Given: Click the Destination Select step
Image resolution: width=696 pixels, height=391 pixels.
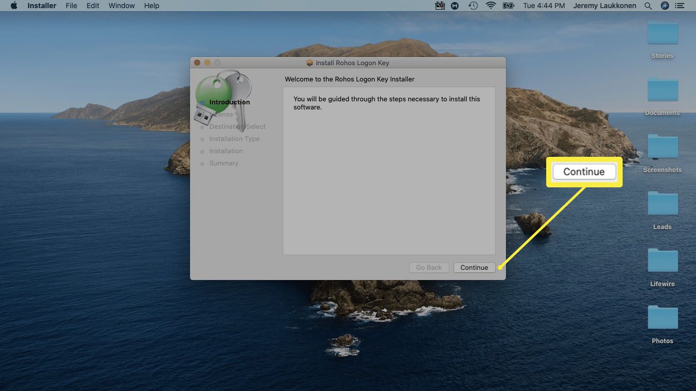Looking at the screenshot, I should (237, 126).
